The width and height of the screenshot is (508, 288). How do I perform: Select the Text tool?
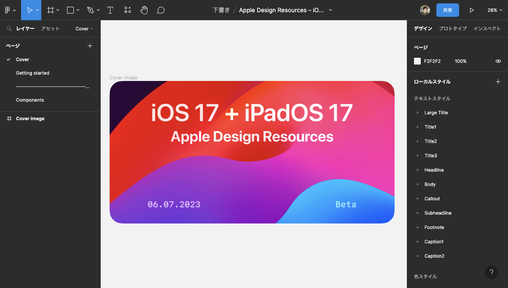pyautogui.click(x=110, y=10)
